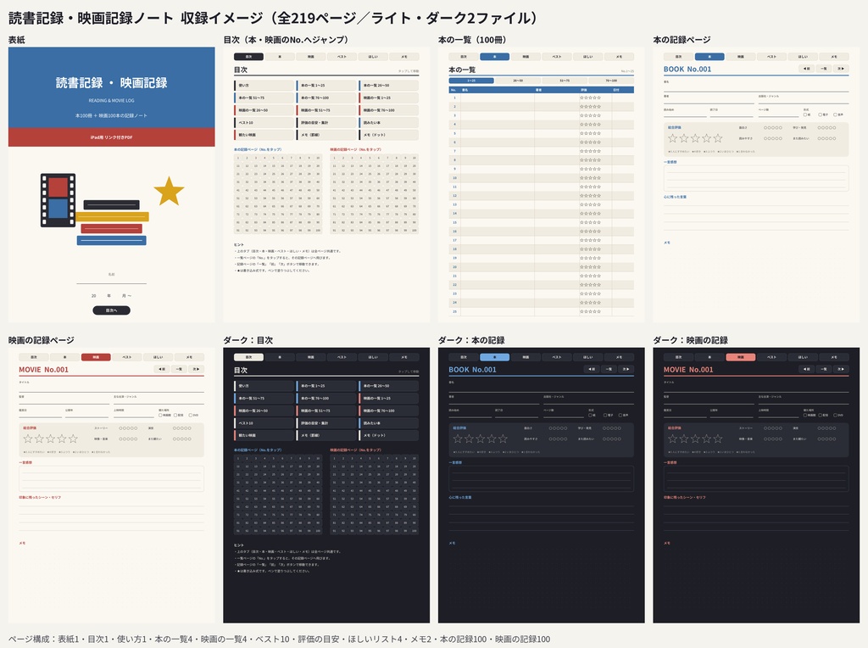This screenshot has width=868, height=648.
Task: Click the 一言感想 box on light movie record page
Action: pos(111,478)
